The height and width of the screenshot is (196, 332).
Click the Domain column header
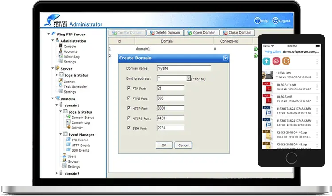174,41
